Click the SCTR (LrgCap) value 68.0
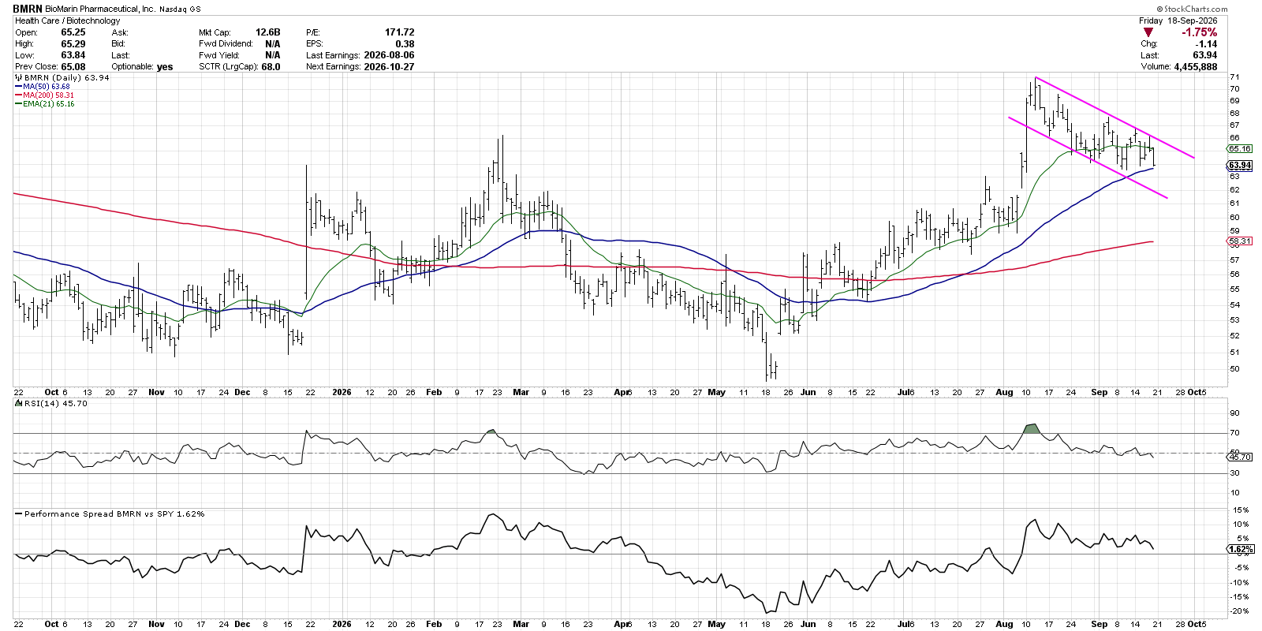1262x631 pixels. click(271, 67)
